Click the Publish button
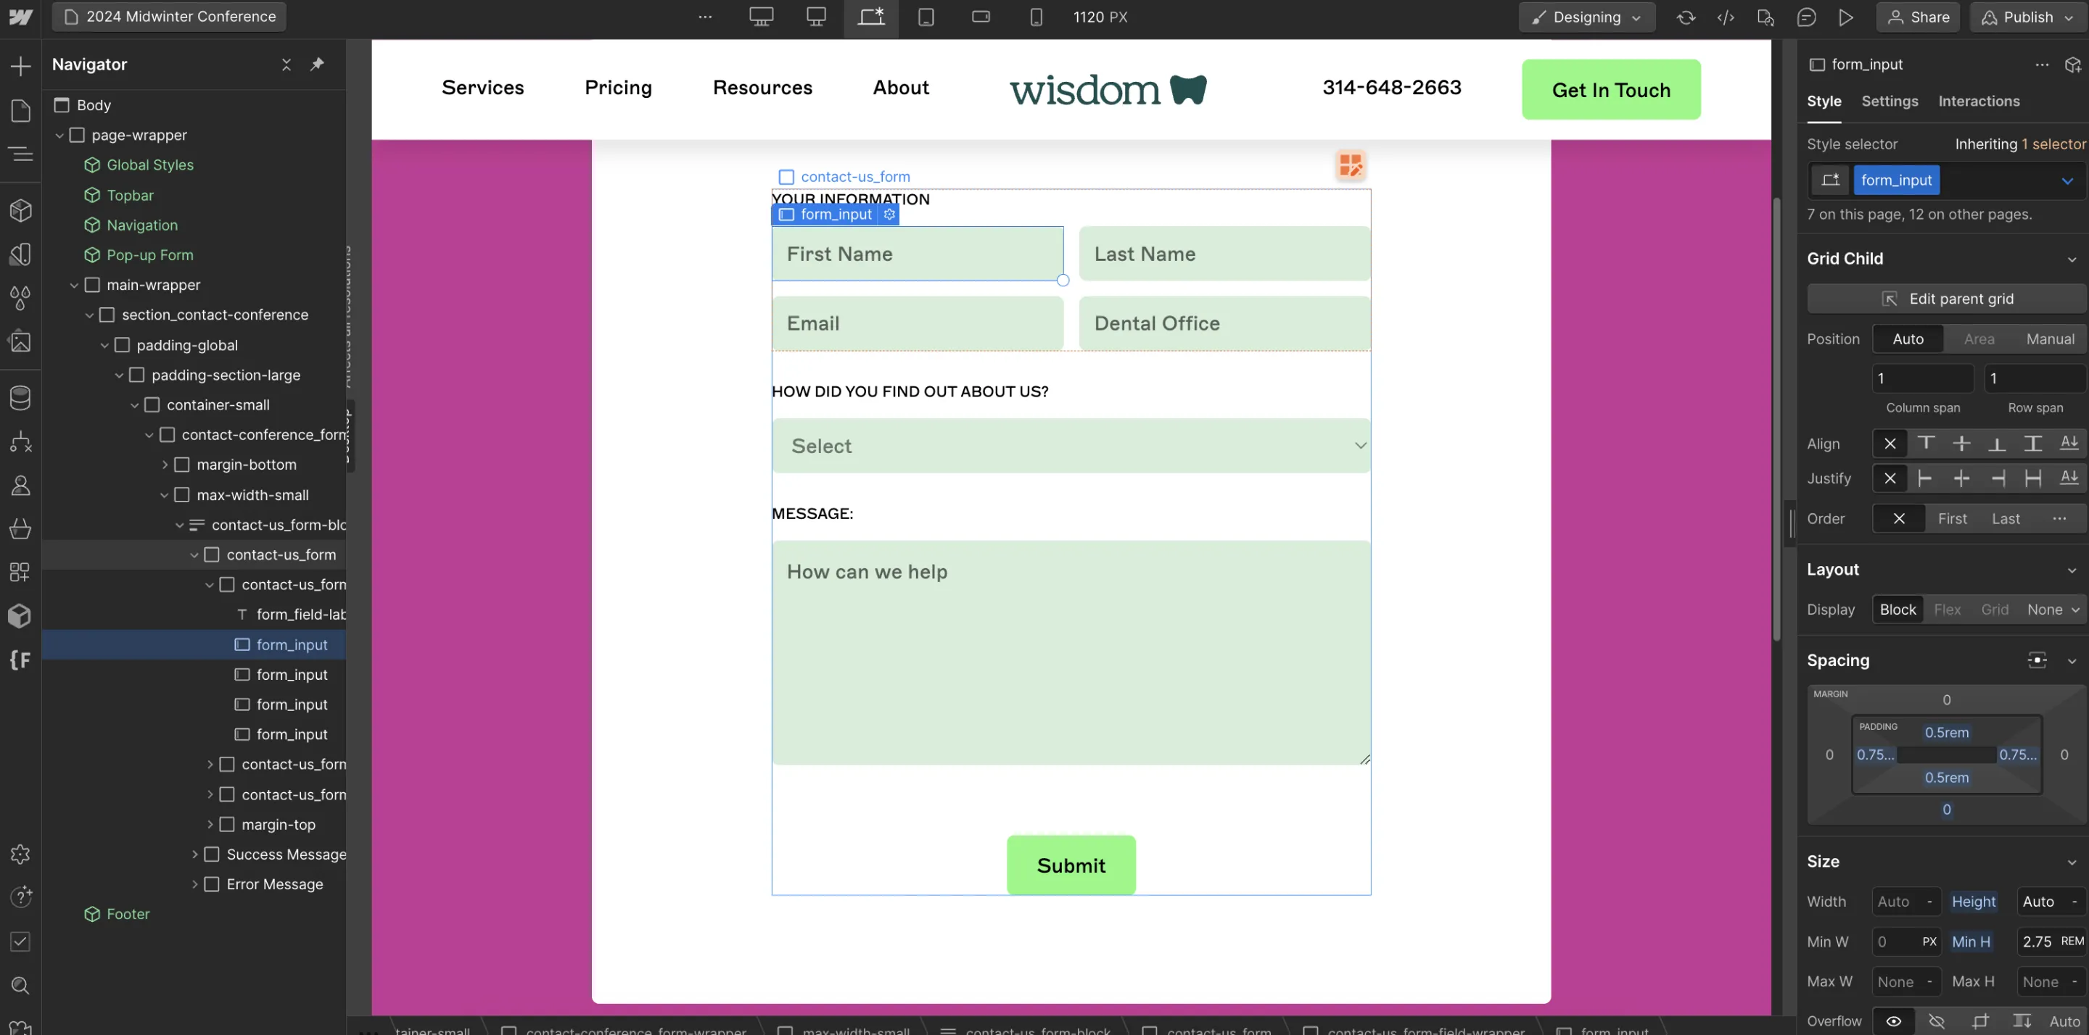The width and height of the screenshot is (2089, 1035). point(2027,17)
